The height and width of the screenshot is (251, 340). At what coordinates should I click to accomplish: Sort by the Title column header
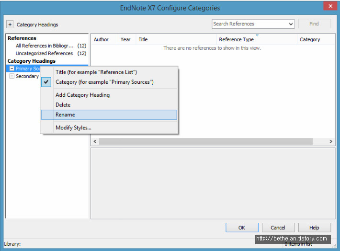pyautogui.click(x=176, y=39)
